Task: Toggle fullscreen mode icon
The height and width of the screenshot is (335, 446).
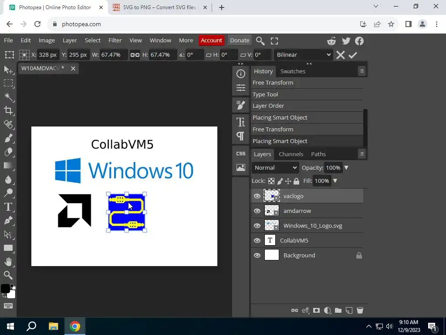Action: point(274,41)
